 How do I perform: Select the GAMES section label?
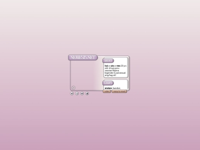tap(108, 83)
